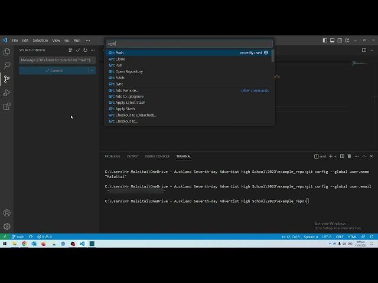Image resolution: width=378 pixels, height=283 pixels.
Task: Open the new terminal launch profile dropdown
Action: coord(335,156)
